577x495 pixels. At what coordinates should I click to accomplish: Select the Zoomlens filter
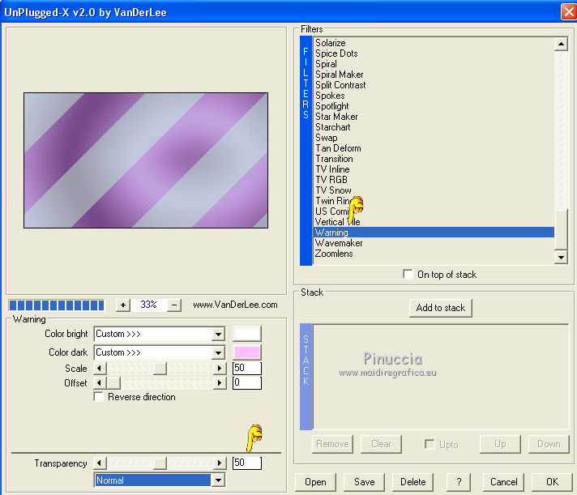[334, 254]
